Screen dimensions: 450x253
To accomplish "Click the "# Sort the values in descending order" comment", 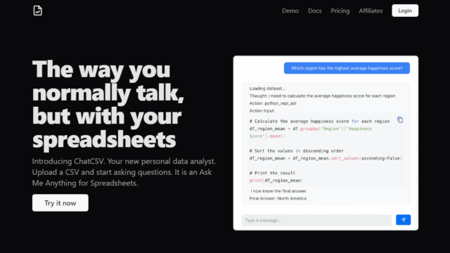I will 297,151.
